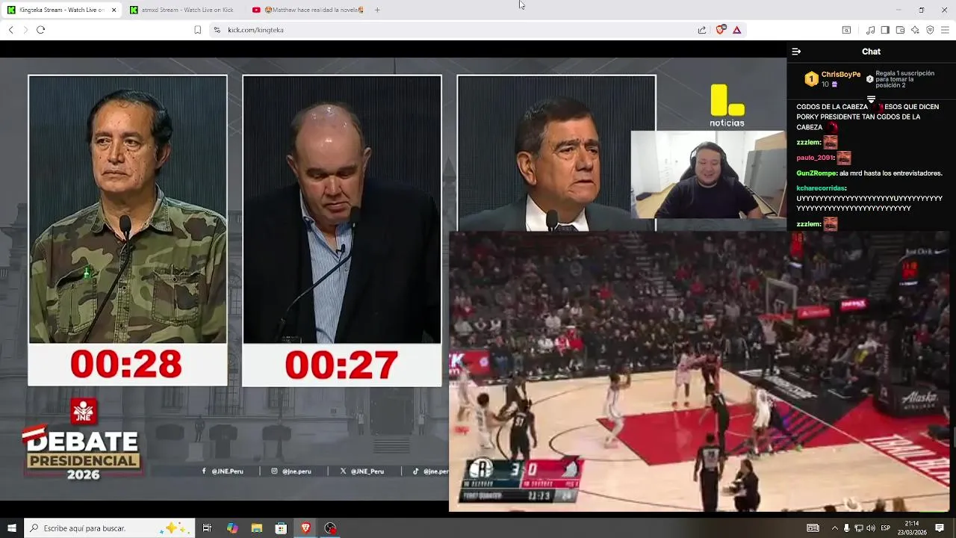Click the 'Escribe aquí para buscar' search box
This screenshot has height=538, width=956.
tap(109, 528)
